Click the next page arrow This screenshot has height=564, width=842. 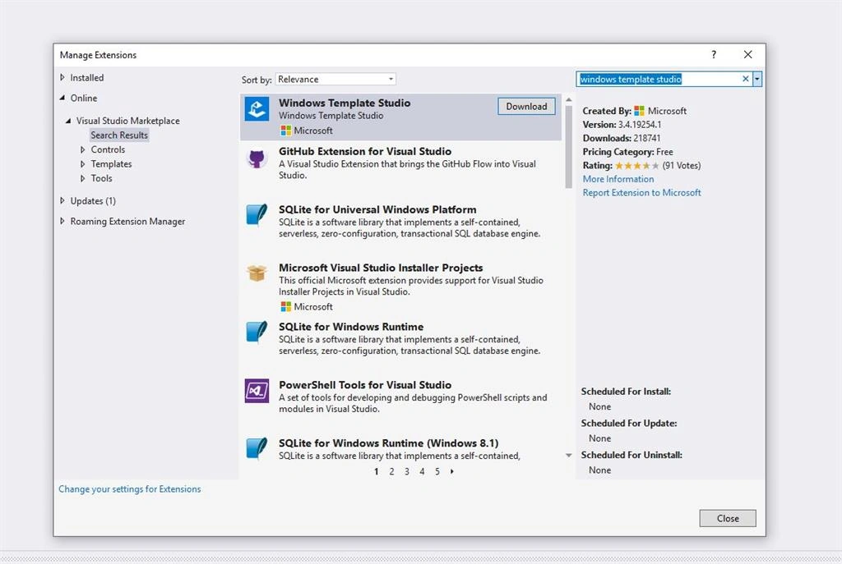tap(452, 472)
